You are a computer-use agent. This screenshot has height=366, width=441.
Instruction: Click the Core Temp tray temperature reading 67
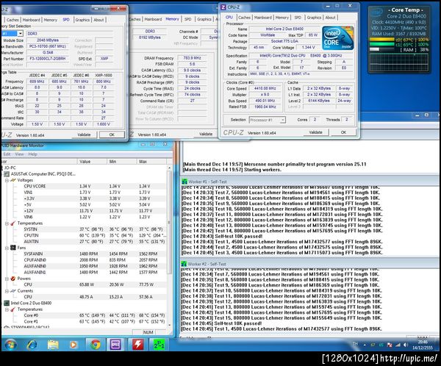(x=373, y=345)
